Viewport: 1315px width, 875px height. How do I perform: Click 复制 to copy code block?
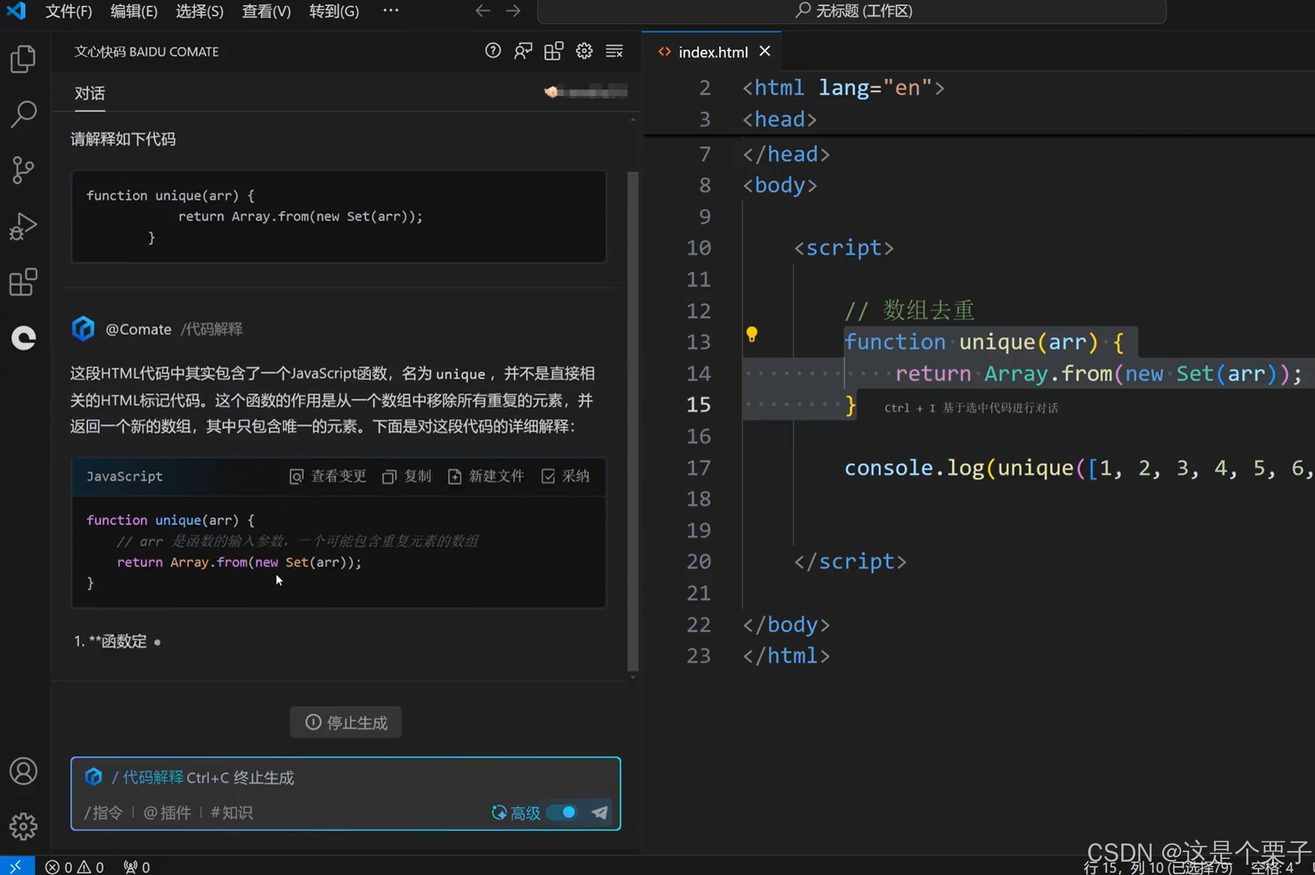point(407,476)
